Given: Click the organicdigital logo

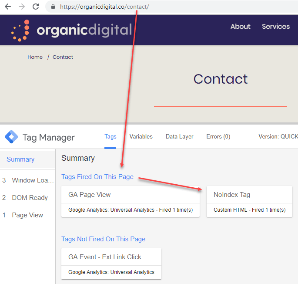Looking at the screenshot, I should pyautogui.click(x=71, y=30).
